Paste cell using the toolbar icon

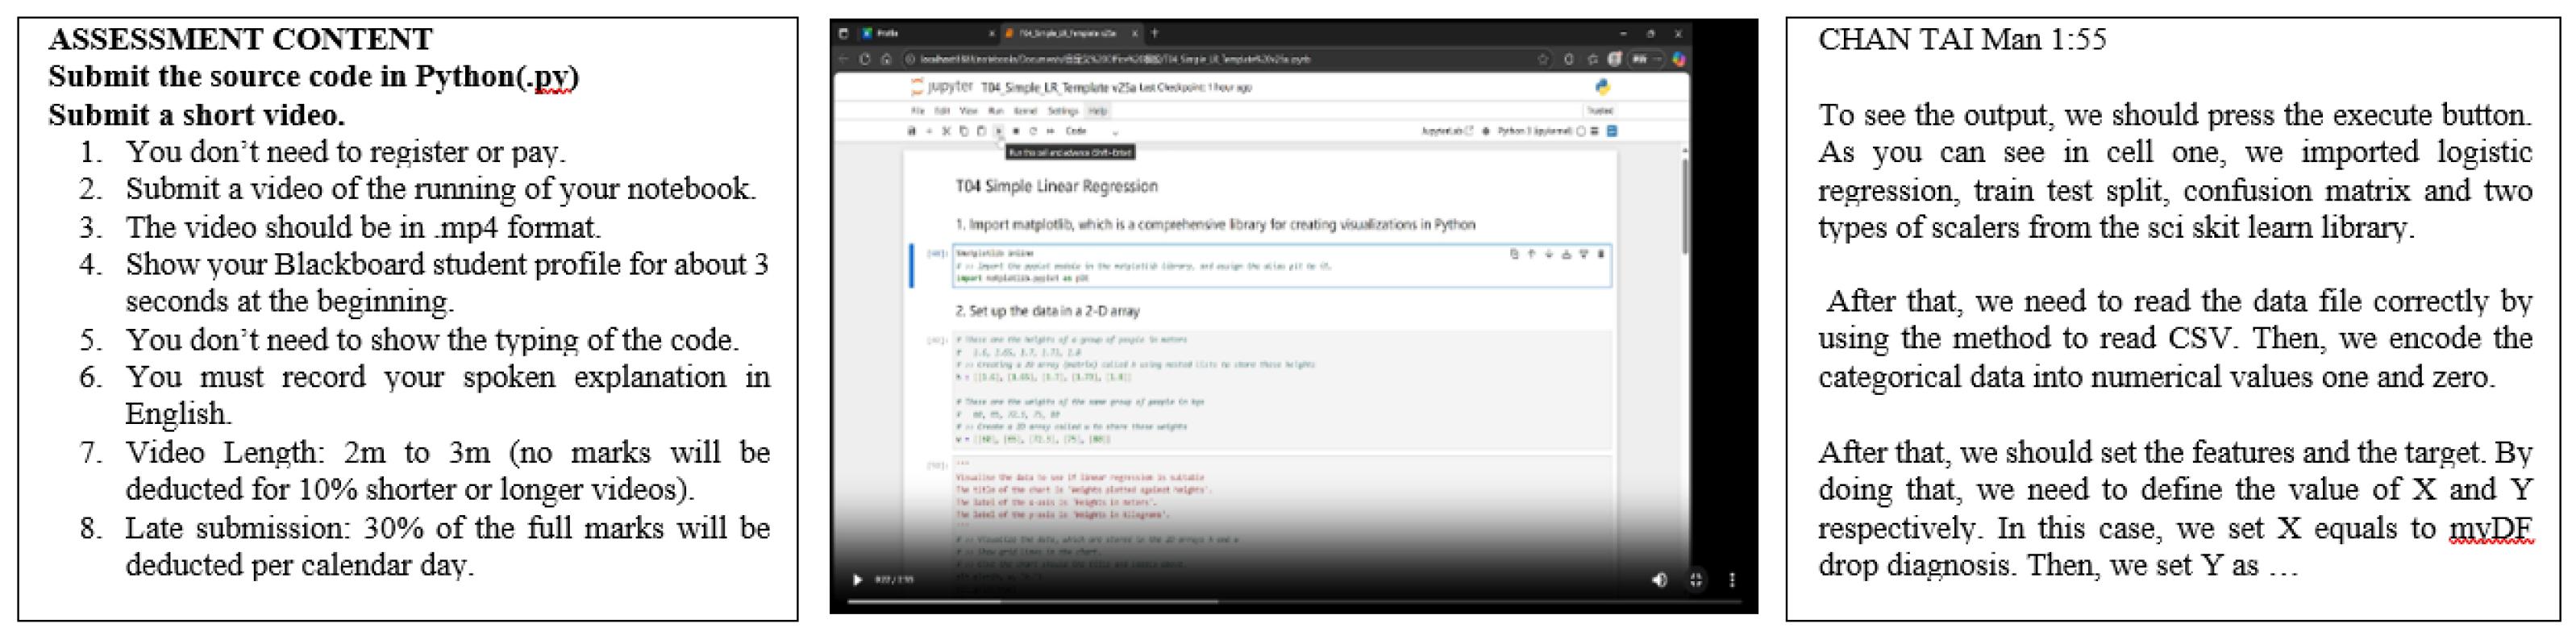(981, 131)
